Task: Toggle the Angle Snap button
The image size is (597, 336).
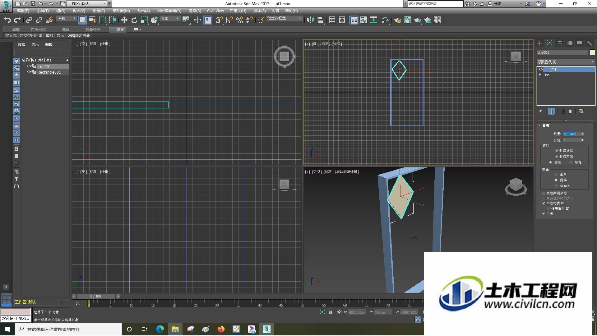Action: [229, 20]
